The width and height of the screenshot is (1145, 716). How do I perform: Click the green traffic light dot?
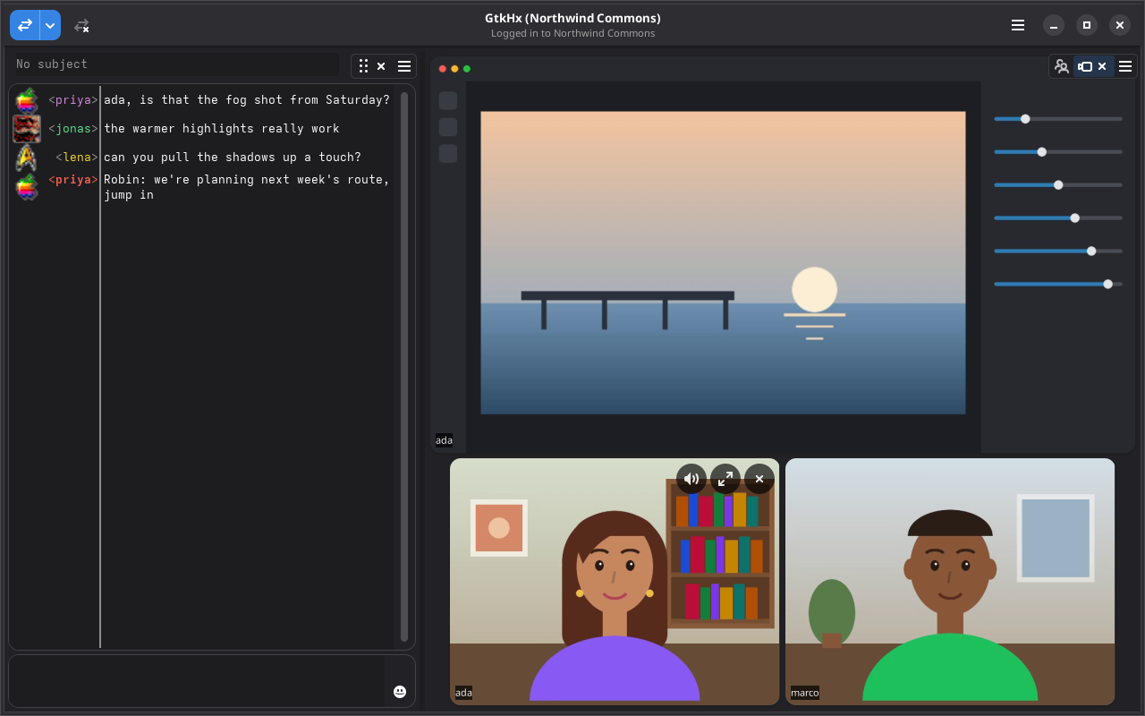point(467,69)
